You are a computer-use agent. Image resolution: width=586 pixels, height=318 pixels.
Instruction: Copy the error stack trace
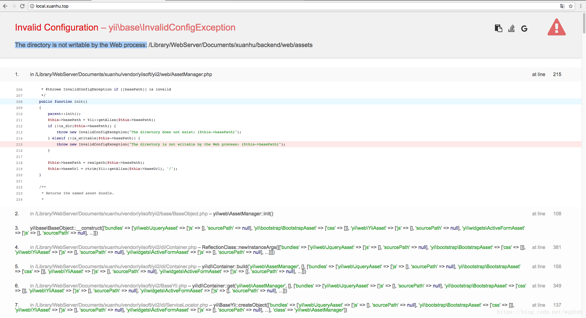498,28
